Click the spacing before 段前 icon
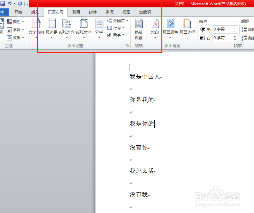254x213 pixels. click(244, 30)
